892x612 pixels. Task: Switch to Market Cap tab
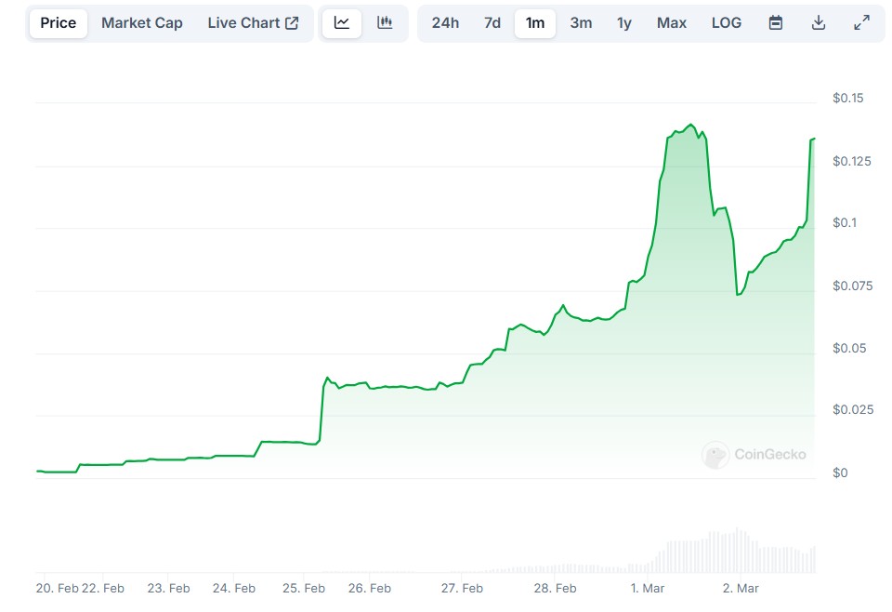tap(142, 23)
